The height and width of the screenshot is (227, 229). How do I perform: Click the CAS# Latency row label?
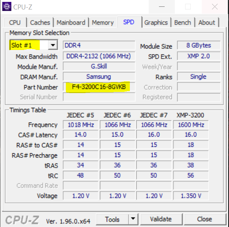tap(38, 135)
